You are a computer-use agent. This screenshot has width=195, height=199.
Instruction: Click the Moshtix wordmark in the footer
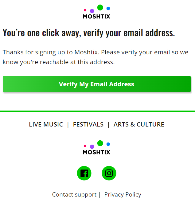[96, 152]
